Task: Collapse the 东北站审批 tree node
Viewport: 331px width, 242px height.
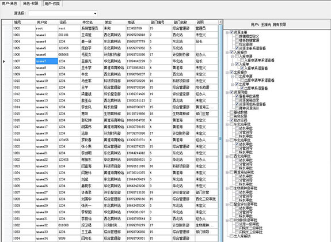Action: (x=227, y=124)
